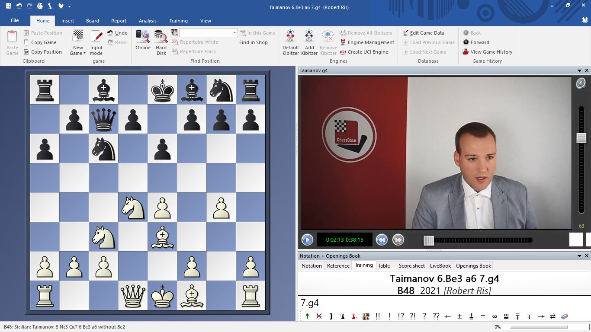Switch to the Analysis ribbon tab
This screenshot has height=332, width=591.
(148, 21)
